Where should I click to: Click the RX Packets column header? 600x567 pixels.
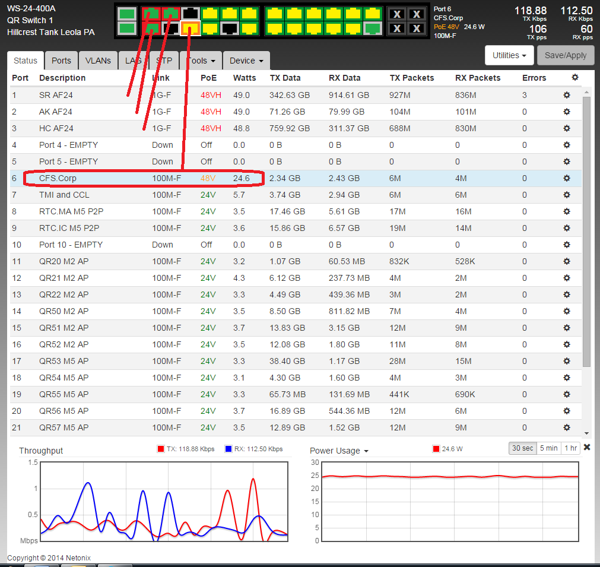(478, 78)
